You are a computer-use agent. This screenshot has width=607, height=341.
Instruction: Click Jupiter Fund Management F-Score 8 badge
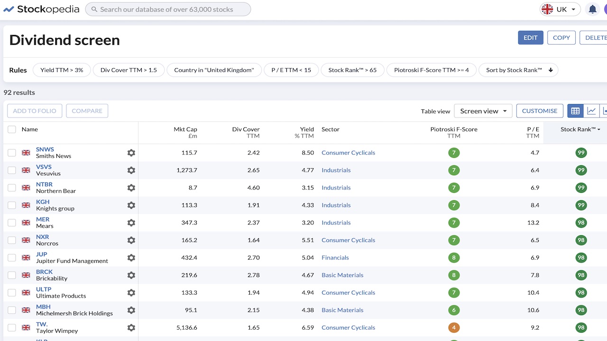coord(454,258)
